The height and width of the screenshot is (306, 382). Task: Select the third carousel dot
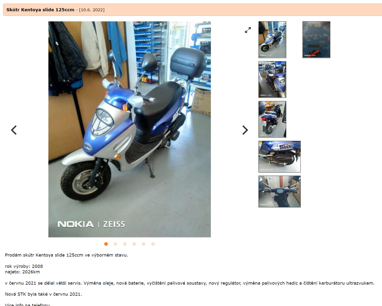(125, 244)
